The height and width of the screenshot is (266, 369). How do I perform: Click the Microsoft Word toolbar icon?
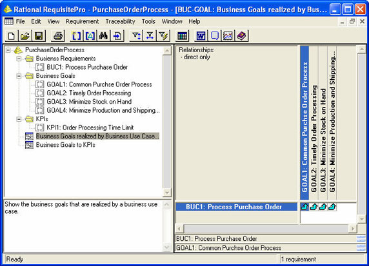(201, 36)
